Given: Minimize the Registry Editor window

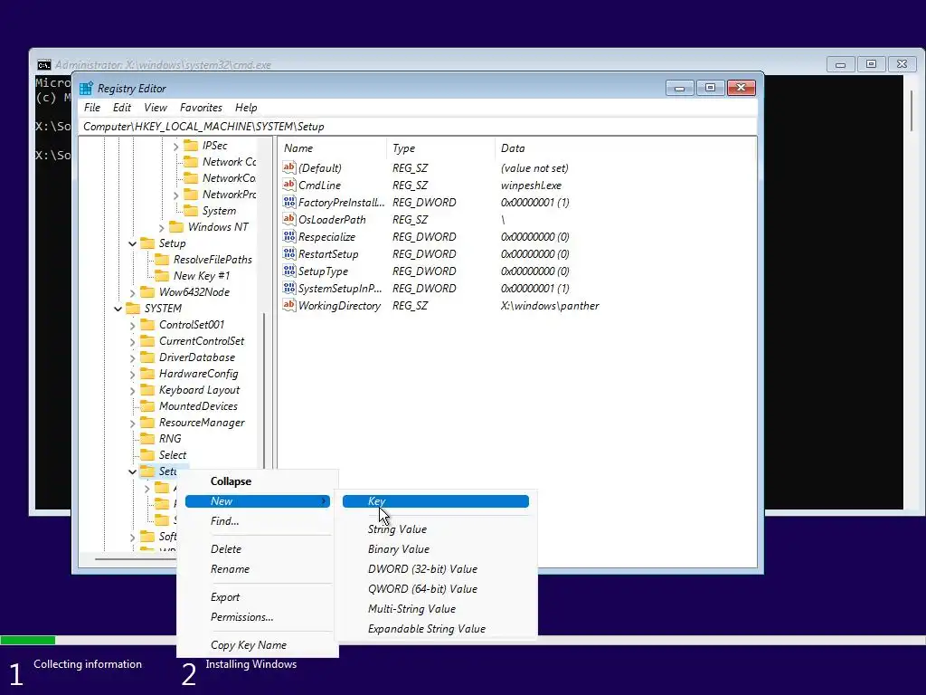Looking at the screenshot, I should 679,88.
